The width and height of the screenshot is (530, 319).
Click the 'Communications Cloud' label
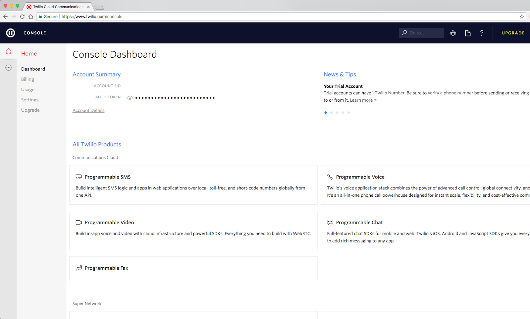coord(95,158)
